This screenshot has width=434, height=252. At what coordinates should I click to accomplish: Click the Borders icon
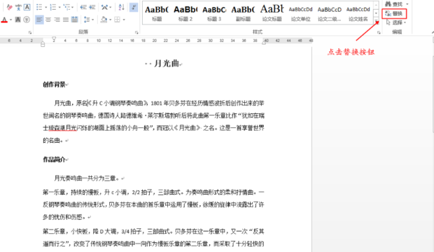coord(118,20)
